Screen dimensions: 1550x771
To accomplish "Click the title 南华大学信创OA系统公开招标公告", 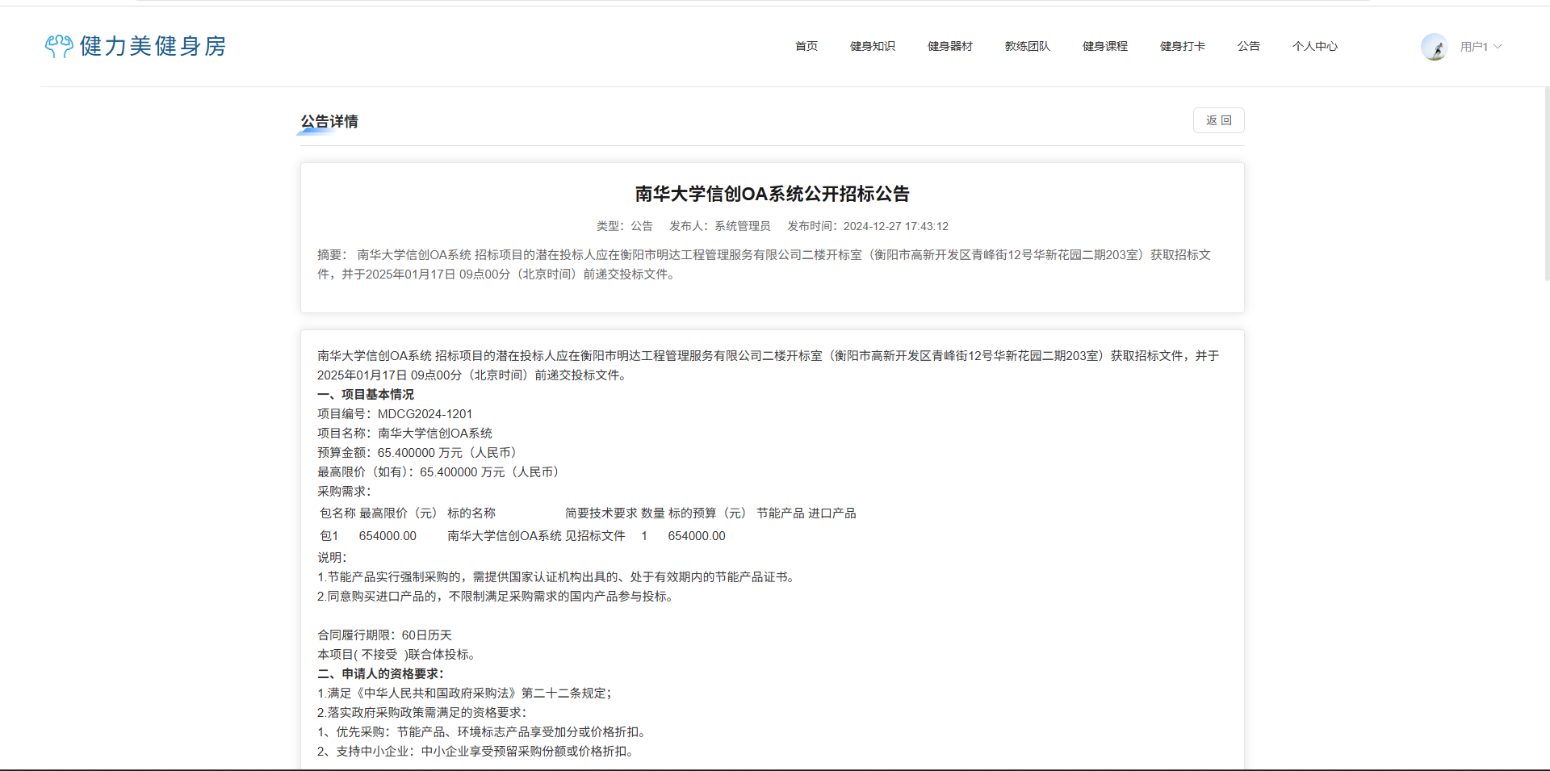I will tap(772, 194).
